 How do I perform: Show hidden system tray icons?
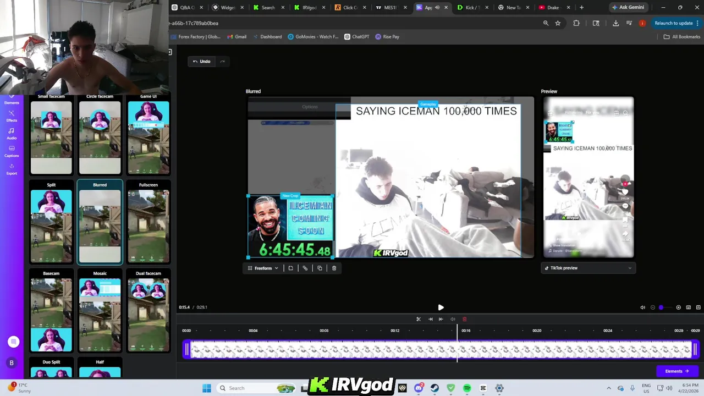point(609,388)
